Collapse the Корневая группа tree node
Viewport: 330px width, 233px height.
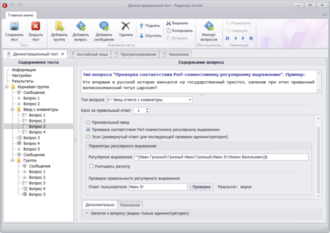[7, 87]
